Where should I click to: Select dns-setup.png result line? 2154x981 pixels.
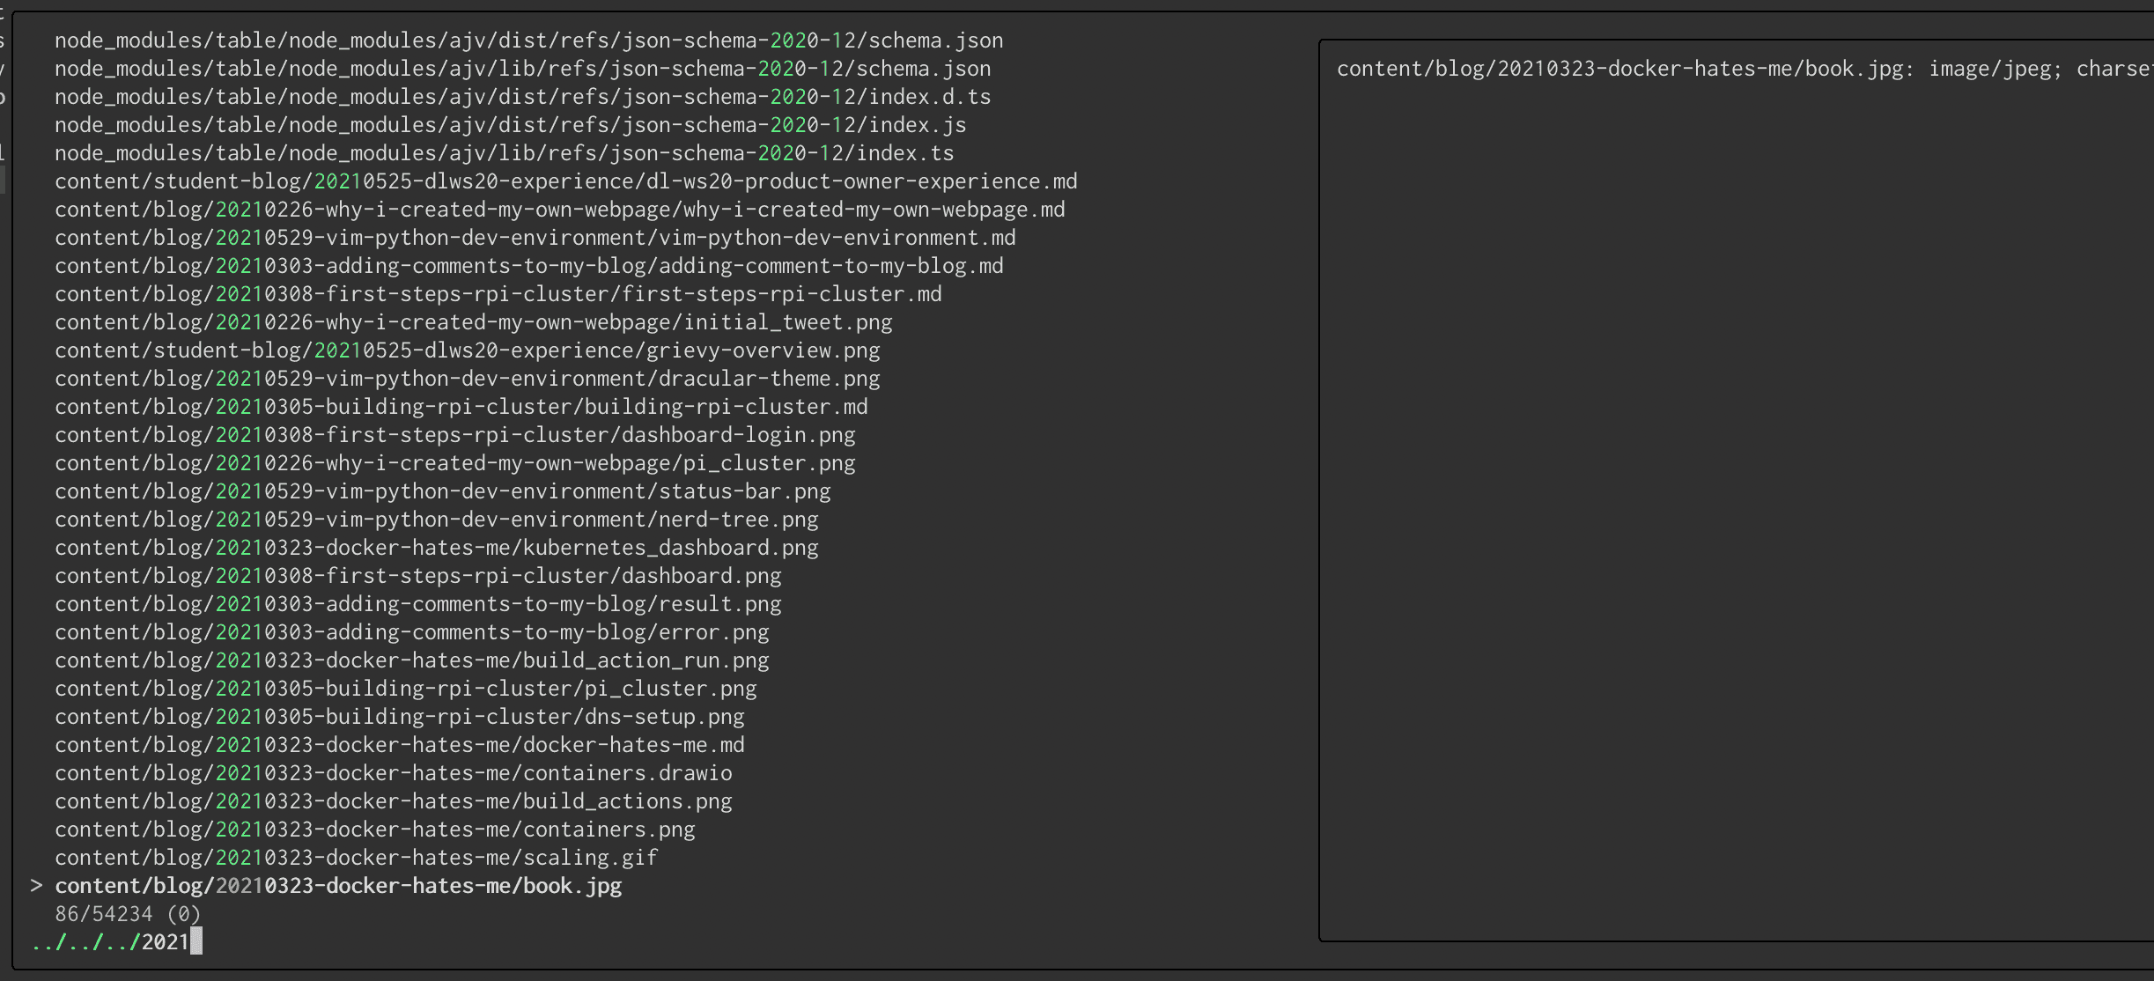point(399,717)
